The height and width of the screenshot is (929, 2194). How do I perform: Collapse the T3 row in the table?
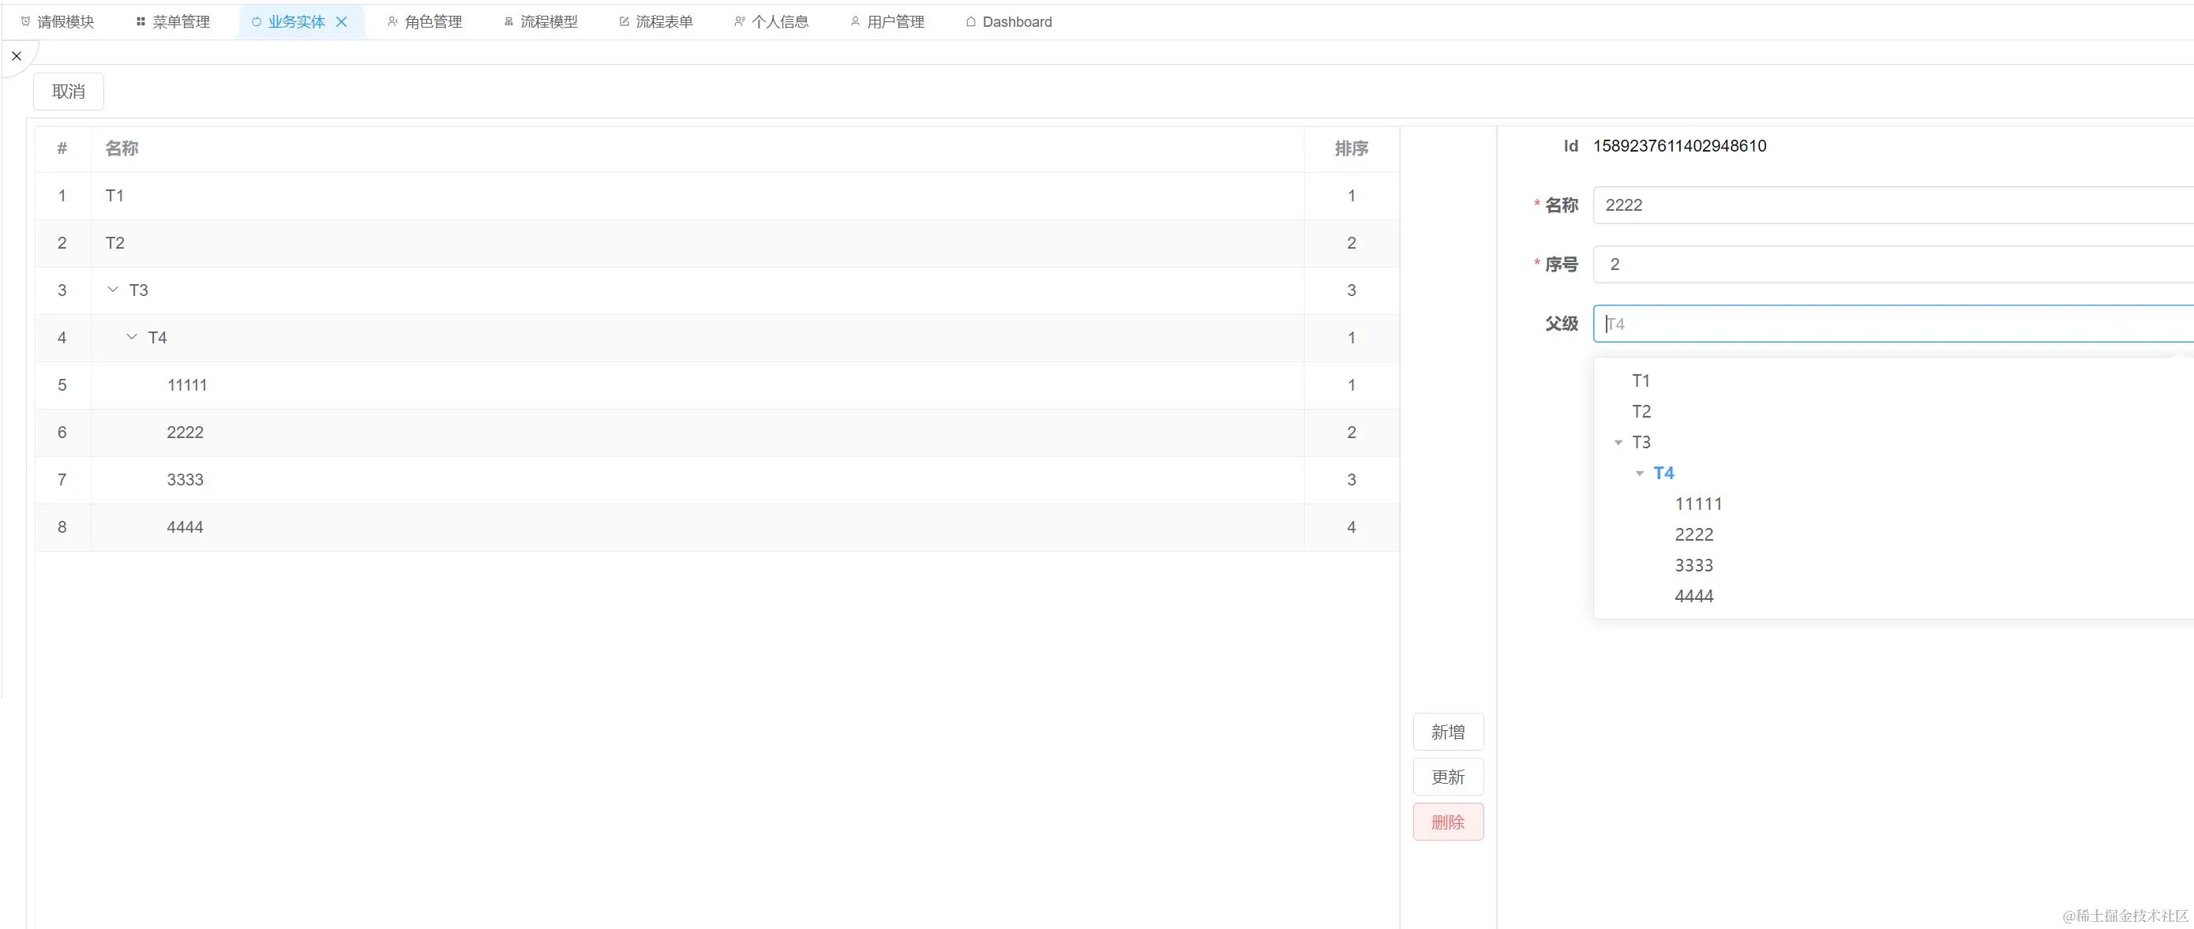click(112, 290)
